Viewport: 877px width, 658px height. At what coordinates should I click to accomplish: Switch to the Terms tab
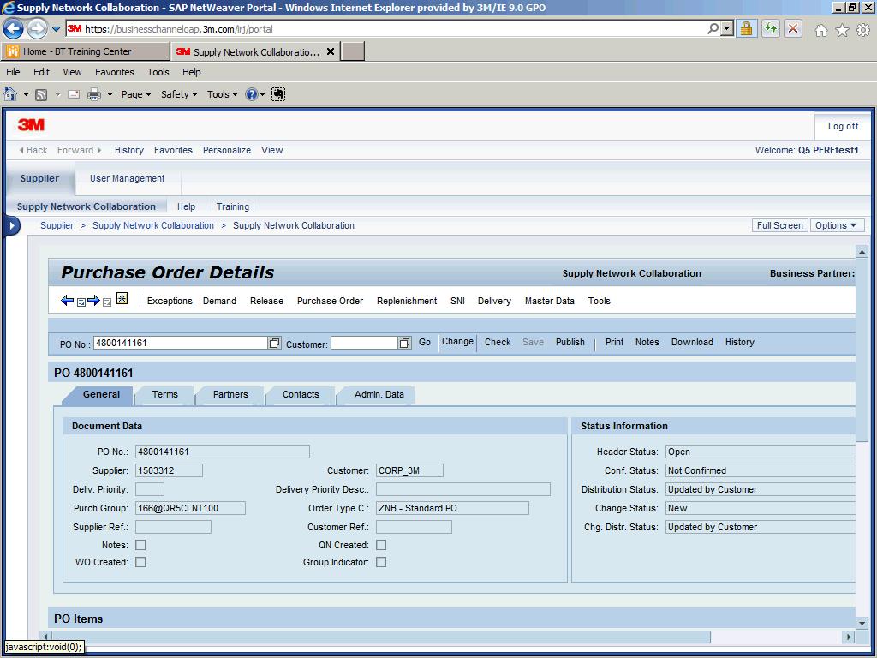[165, 394]
